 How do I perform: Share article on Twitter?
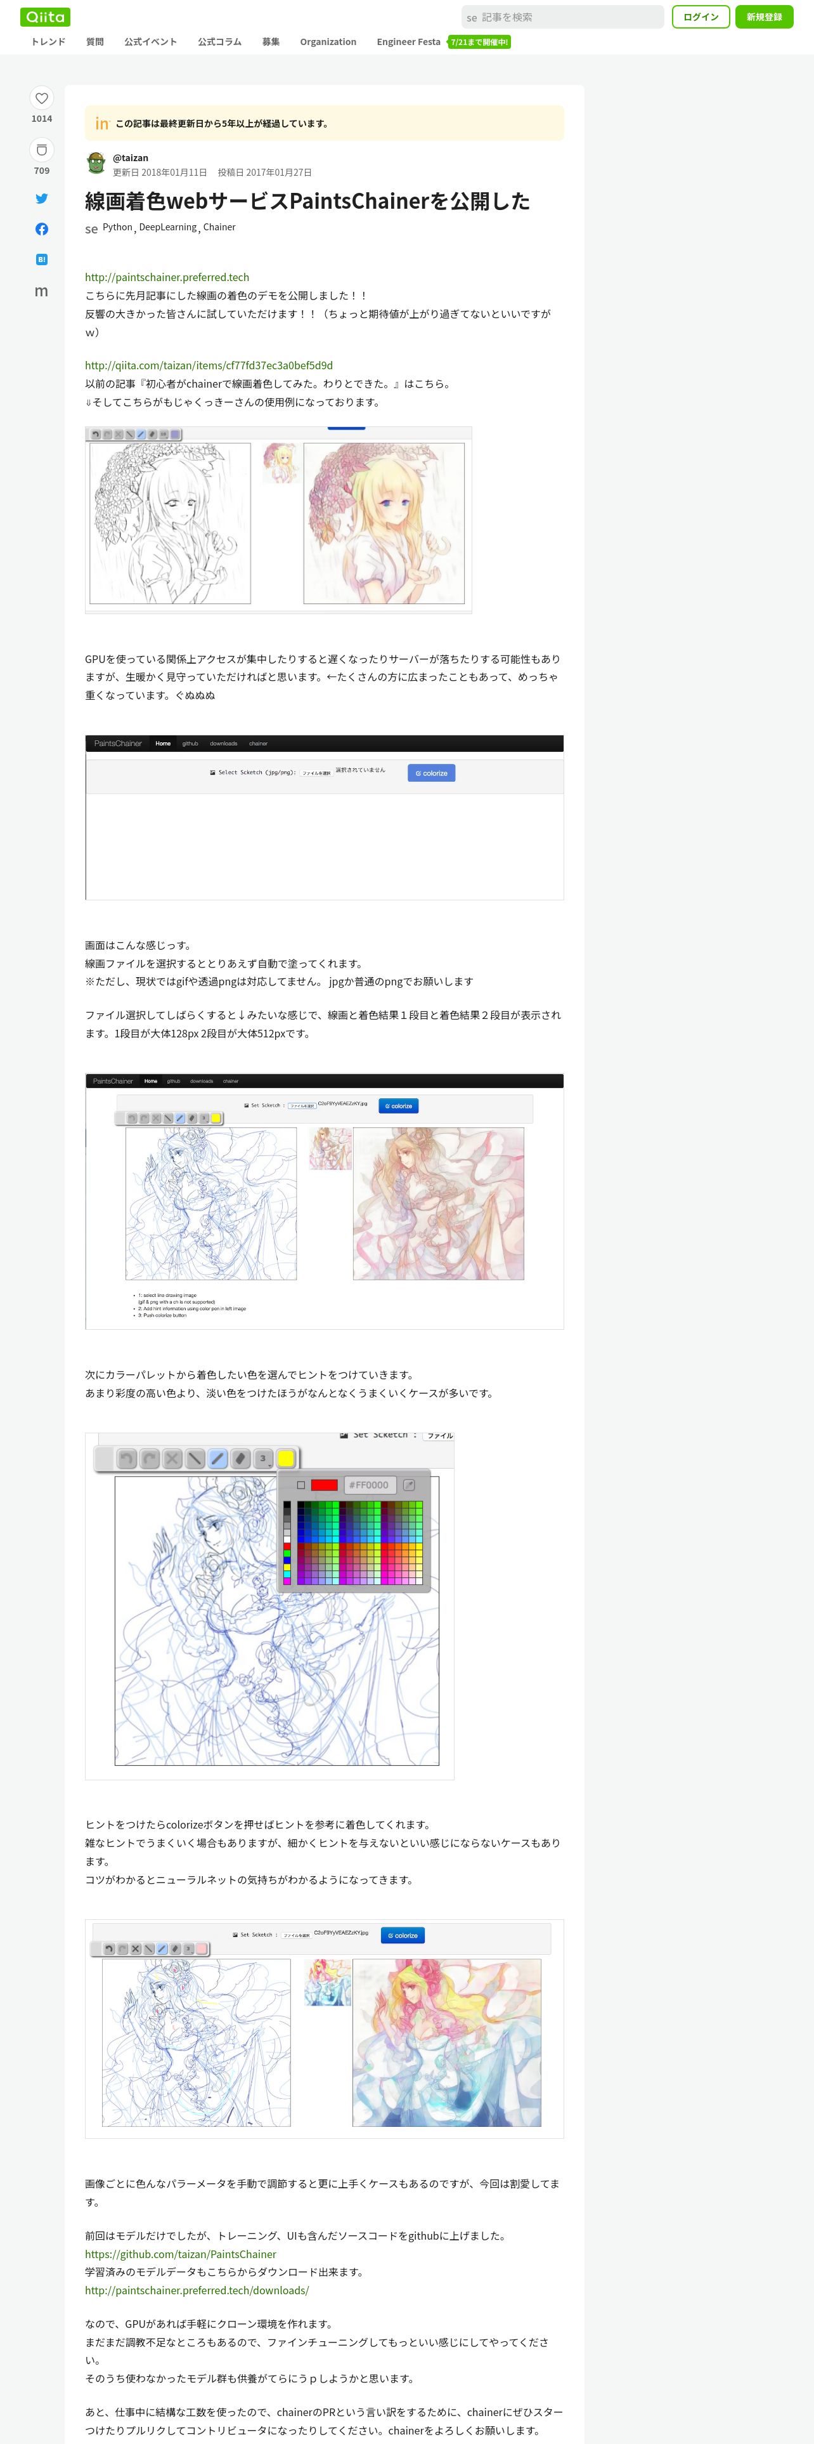(x=42, y=199)
